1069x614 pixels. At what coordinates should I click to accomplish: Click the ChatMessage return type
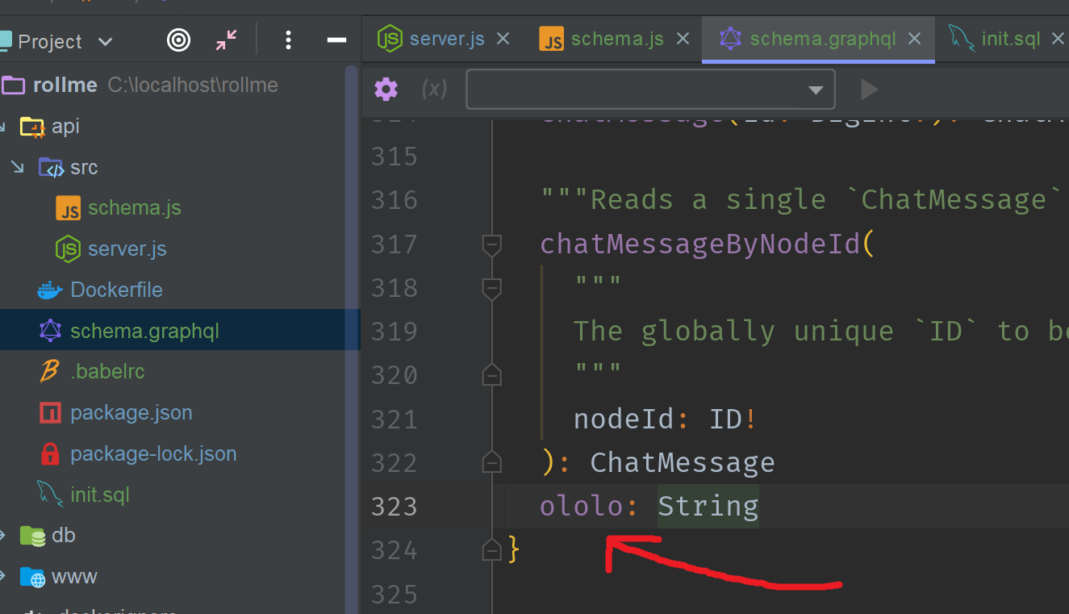pos(683,463)
